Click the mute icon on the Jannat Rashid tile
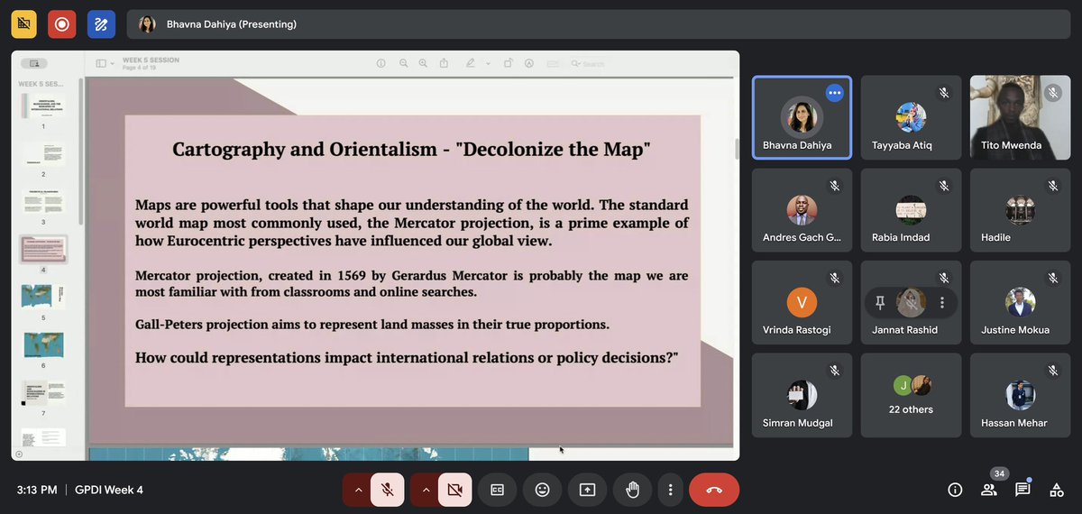This screenshot has height=514, width=1082. [x=911, y=302]
